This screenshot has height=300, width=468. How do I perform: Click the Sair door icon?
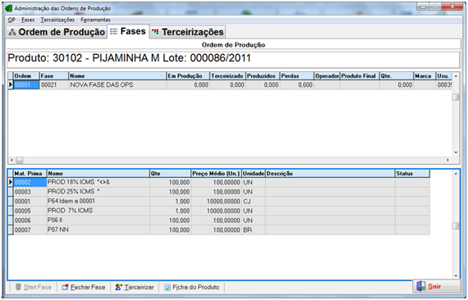421,286
